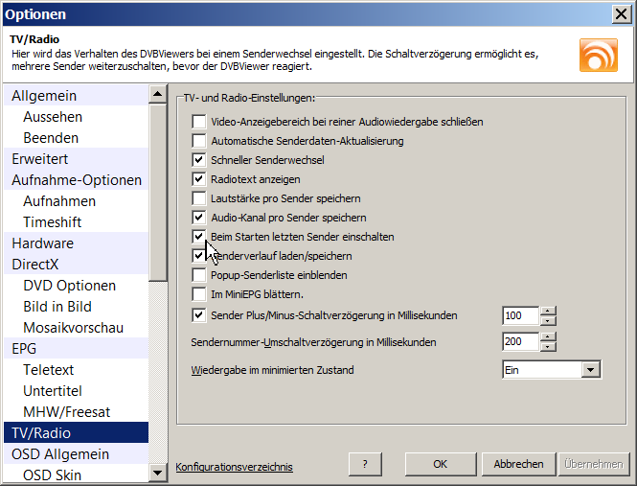Decrease Sendernummer delay with down arrow
This screenshot has width=637, height=486.
(548, 346)
